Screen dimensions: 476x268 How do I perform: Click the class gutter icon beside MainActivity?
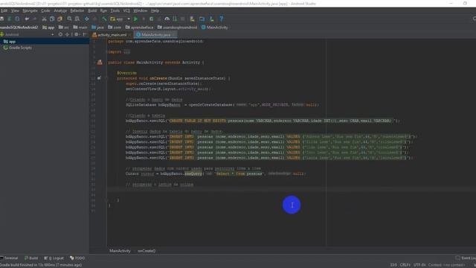point(100,63)
